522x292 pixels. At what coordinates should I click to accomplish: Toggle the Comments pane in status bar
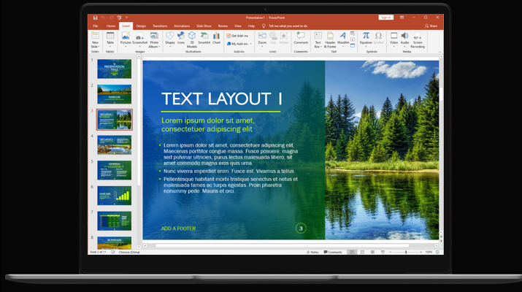point(333,252)
